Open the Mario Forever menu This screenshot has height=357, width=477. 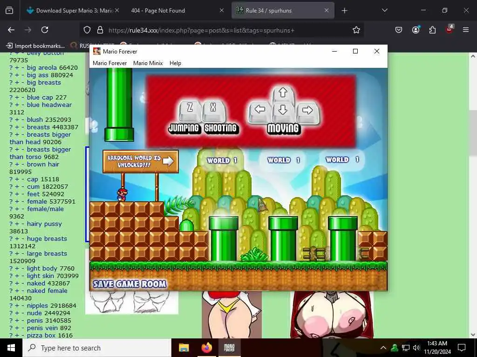click(x=109, y=63)
